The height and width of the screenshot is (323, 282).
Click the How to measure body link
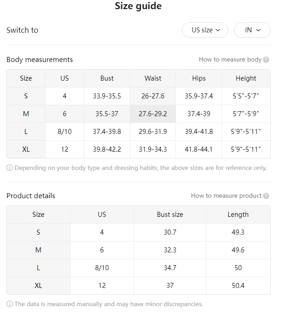coord(230,60)
